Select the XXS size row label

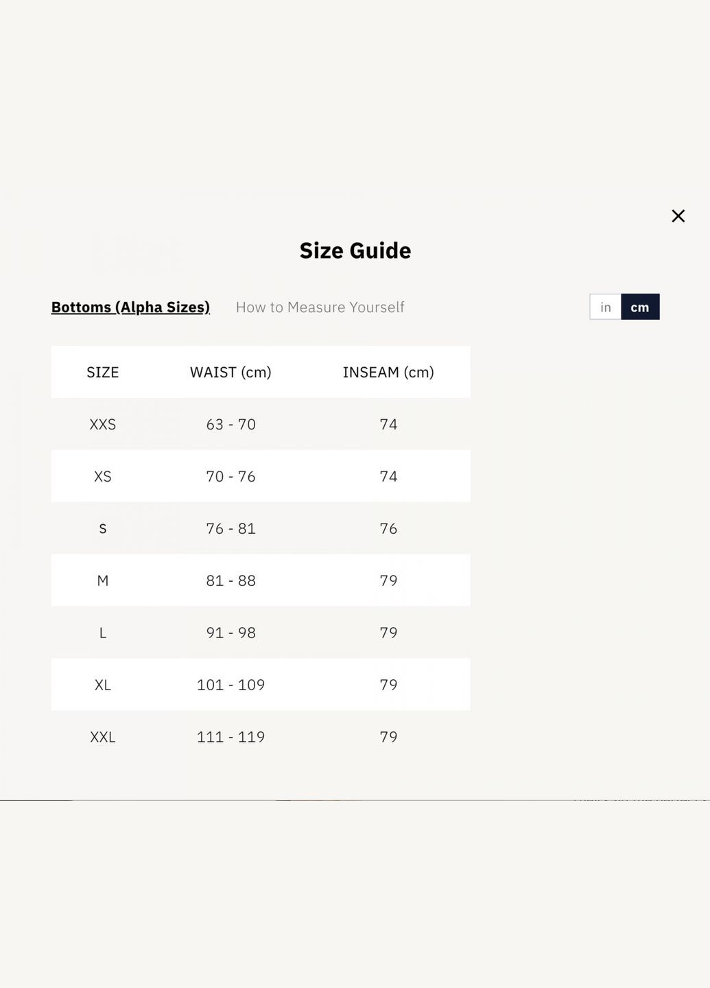pos(103,425)
